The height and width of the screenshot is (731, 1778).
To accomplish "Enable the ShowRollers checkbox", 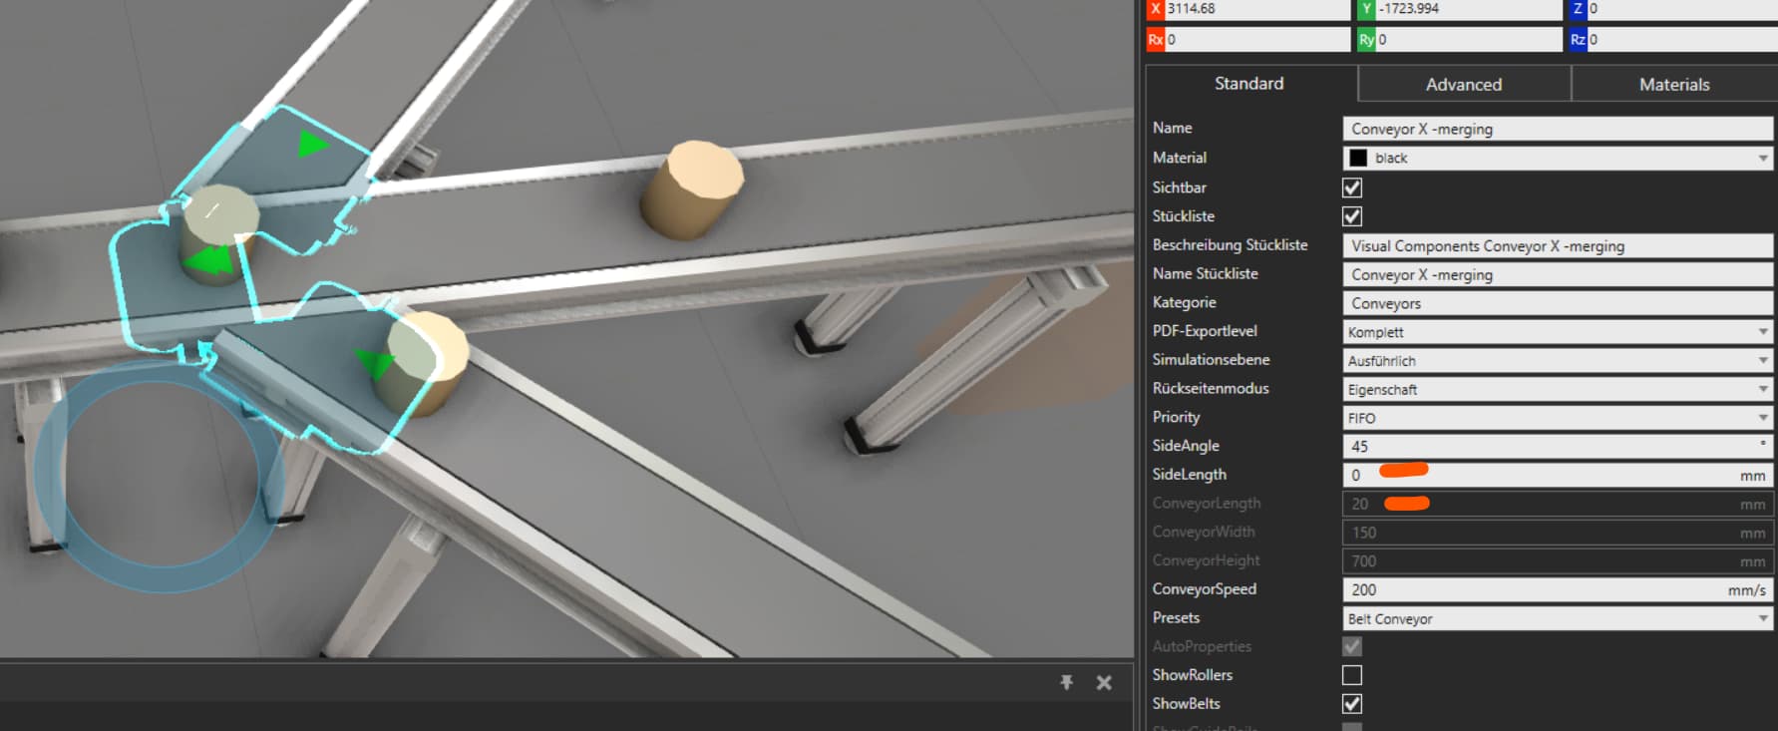I will [1352, 675].
